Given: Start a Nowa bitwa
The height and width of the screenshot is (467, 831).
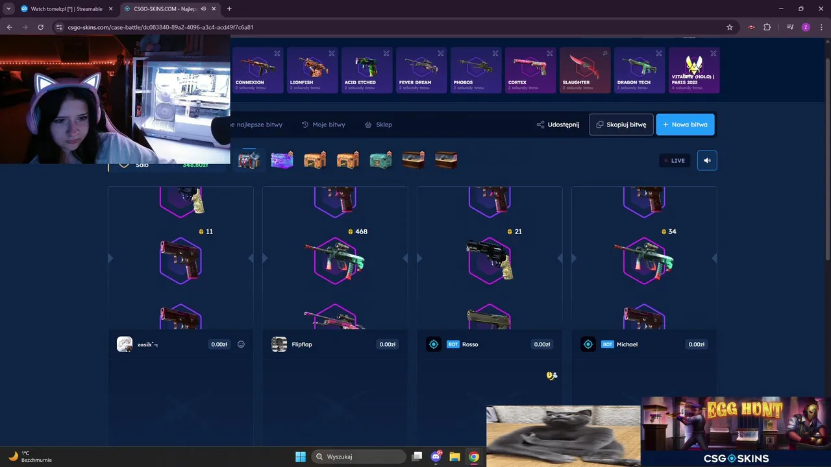Looking at the screenshot, I should 686,125.
